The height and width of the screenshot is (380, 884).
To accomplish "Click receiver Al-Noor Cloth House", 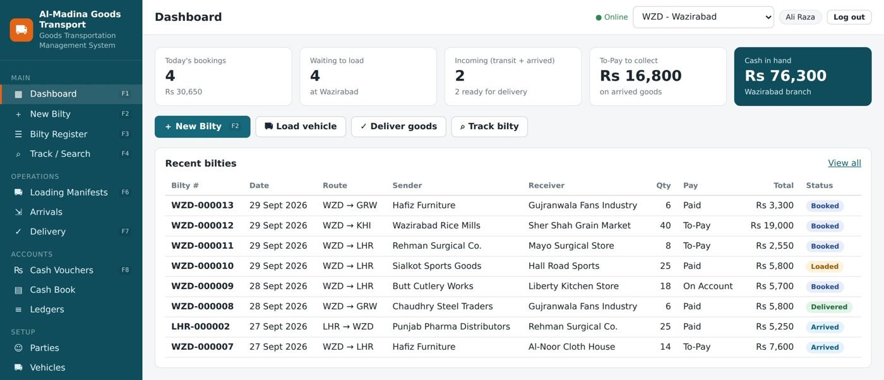I will click(571, 347).
